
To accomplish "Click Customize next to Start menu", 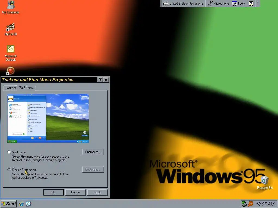I will click(93, 152).
